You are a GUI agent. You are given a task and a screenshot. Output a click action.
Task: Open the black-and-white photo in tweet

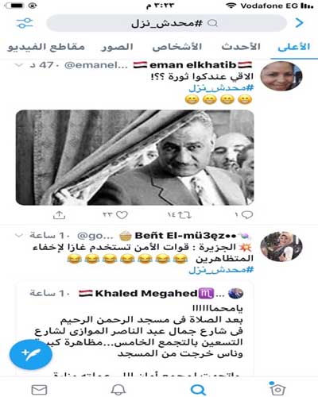click(x=135, y=158)
